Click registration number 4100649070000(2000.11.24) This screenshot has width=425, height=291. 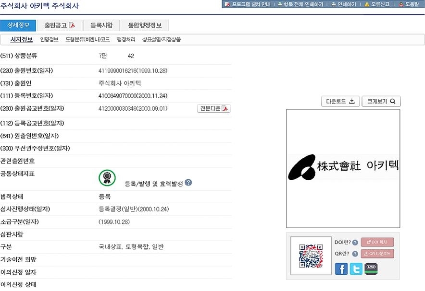(x=133, y=96)
